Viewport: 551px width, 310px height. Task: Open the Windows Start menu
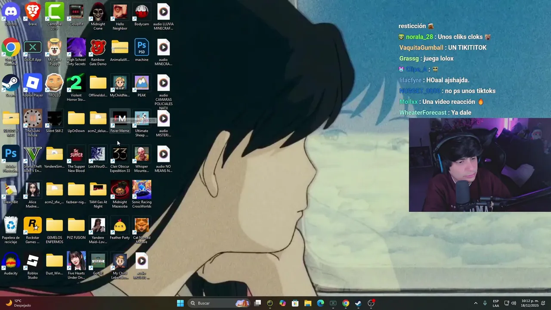pos(180,303)
